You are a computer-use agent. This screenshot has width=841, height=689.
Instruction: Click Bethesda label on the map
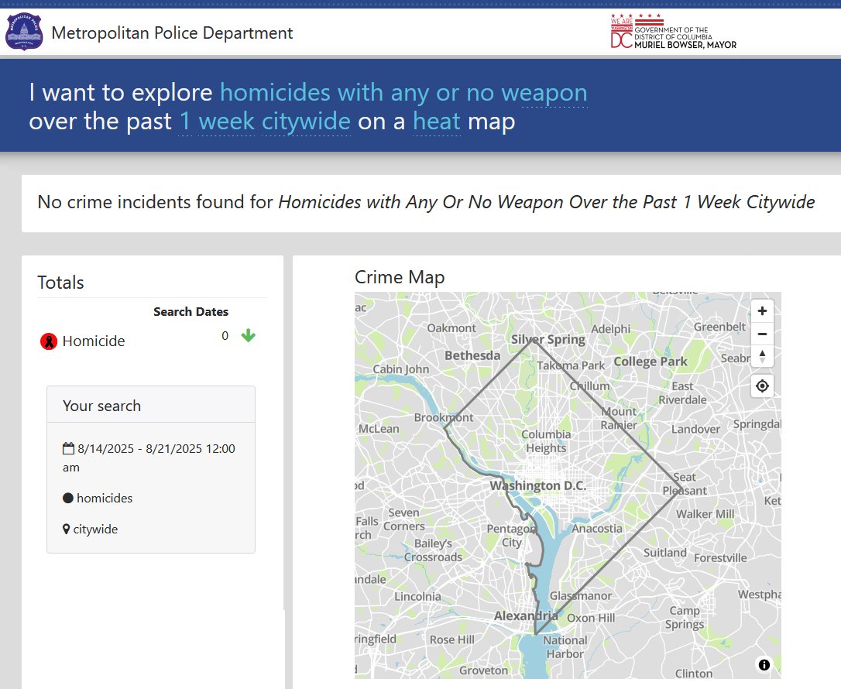pyautogui.click(x=472, y=355)
